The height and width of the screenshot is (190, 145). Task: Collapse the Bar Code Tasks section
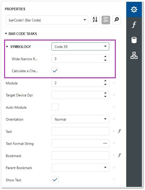pos(6,33)
